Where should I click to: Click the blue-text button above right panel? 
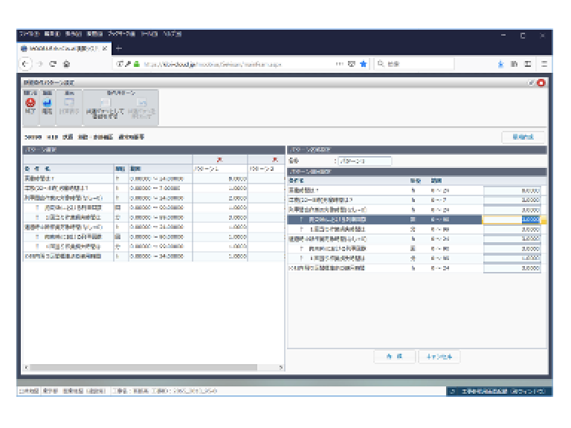click(x=523, y=137)
